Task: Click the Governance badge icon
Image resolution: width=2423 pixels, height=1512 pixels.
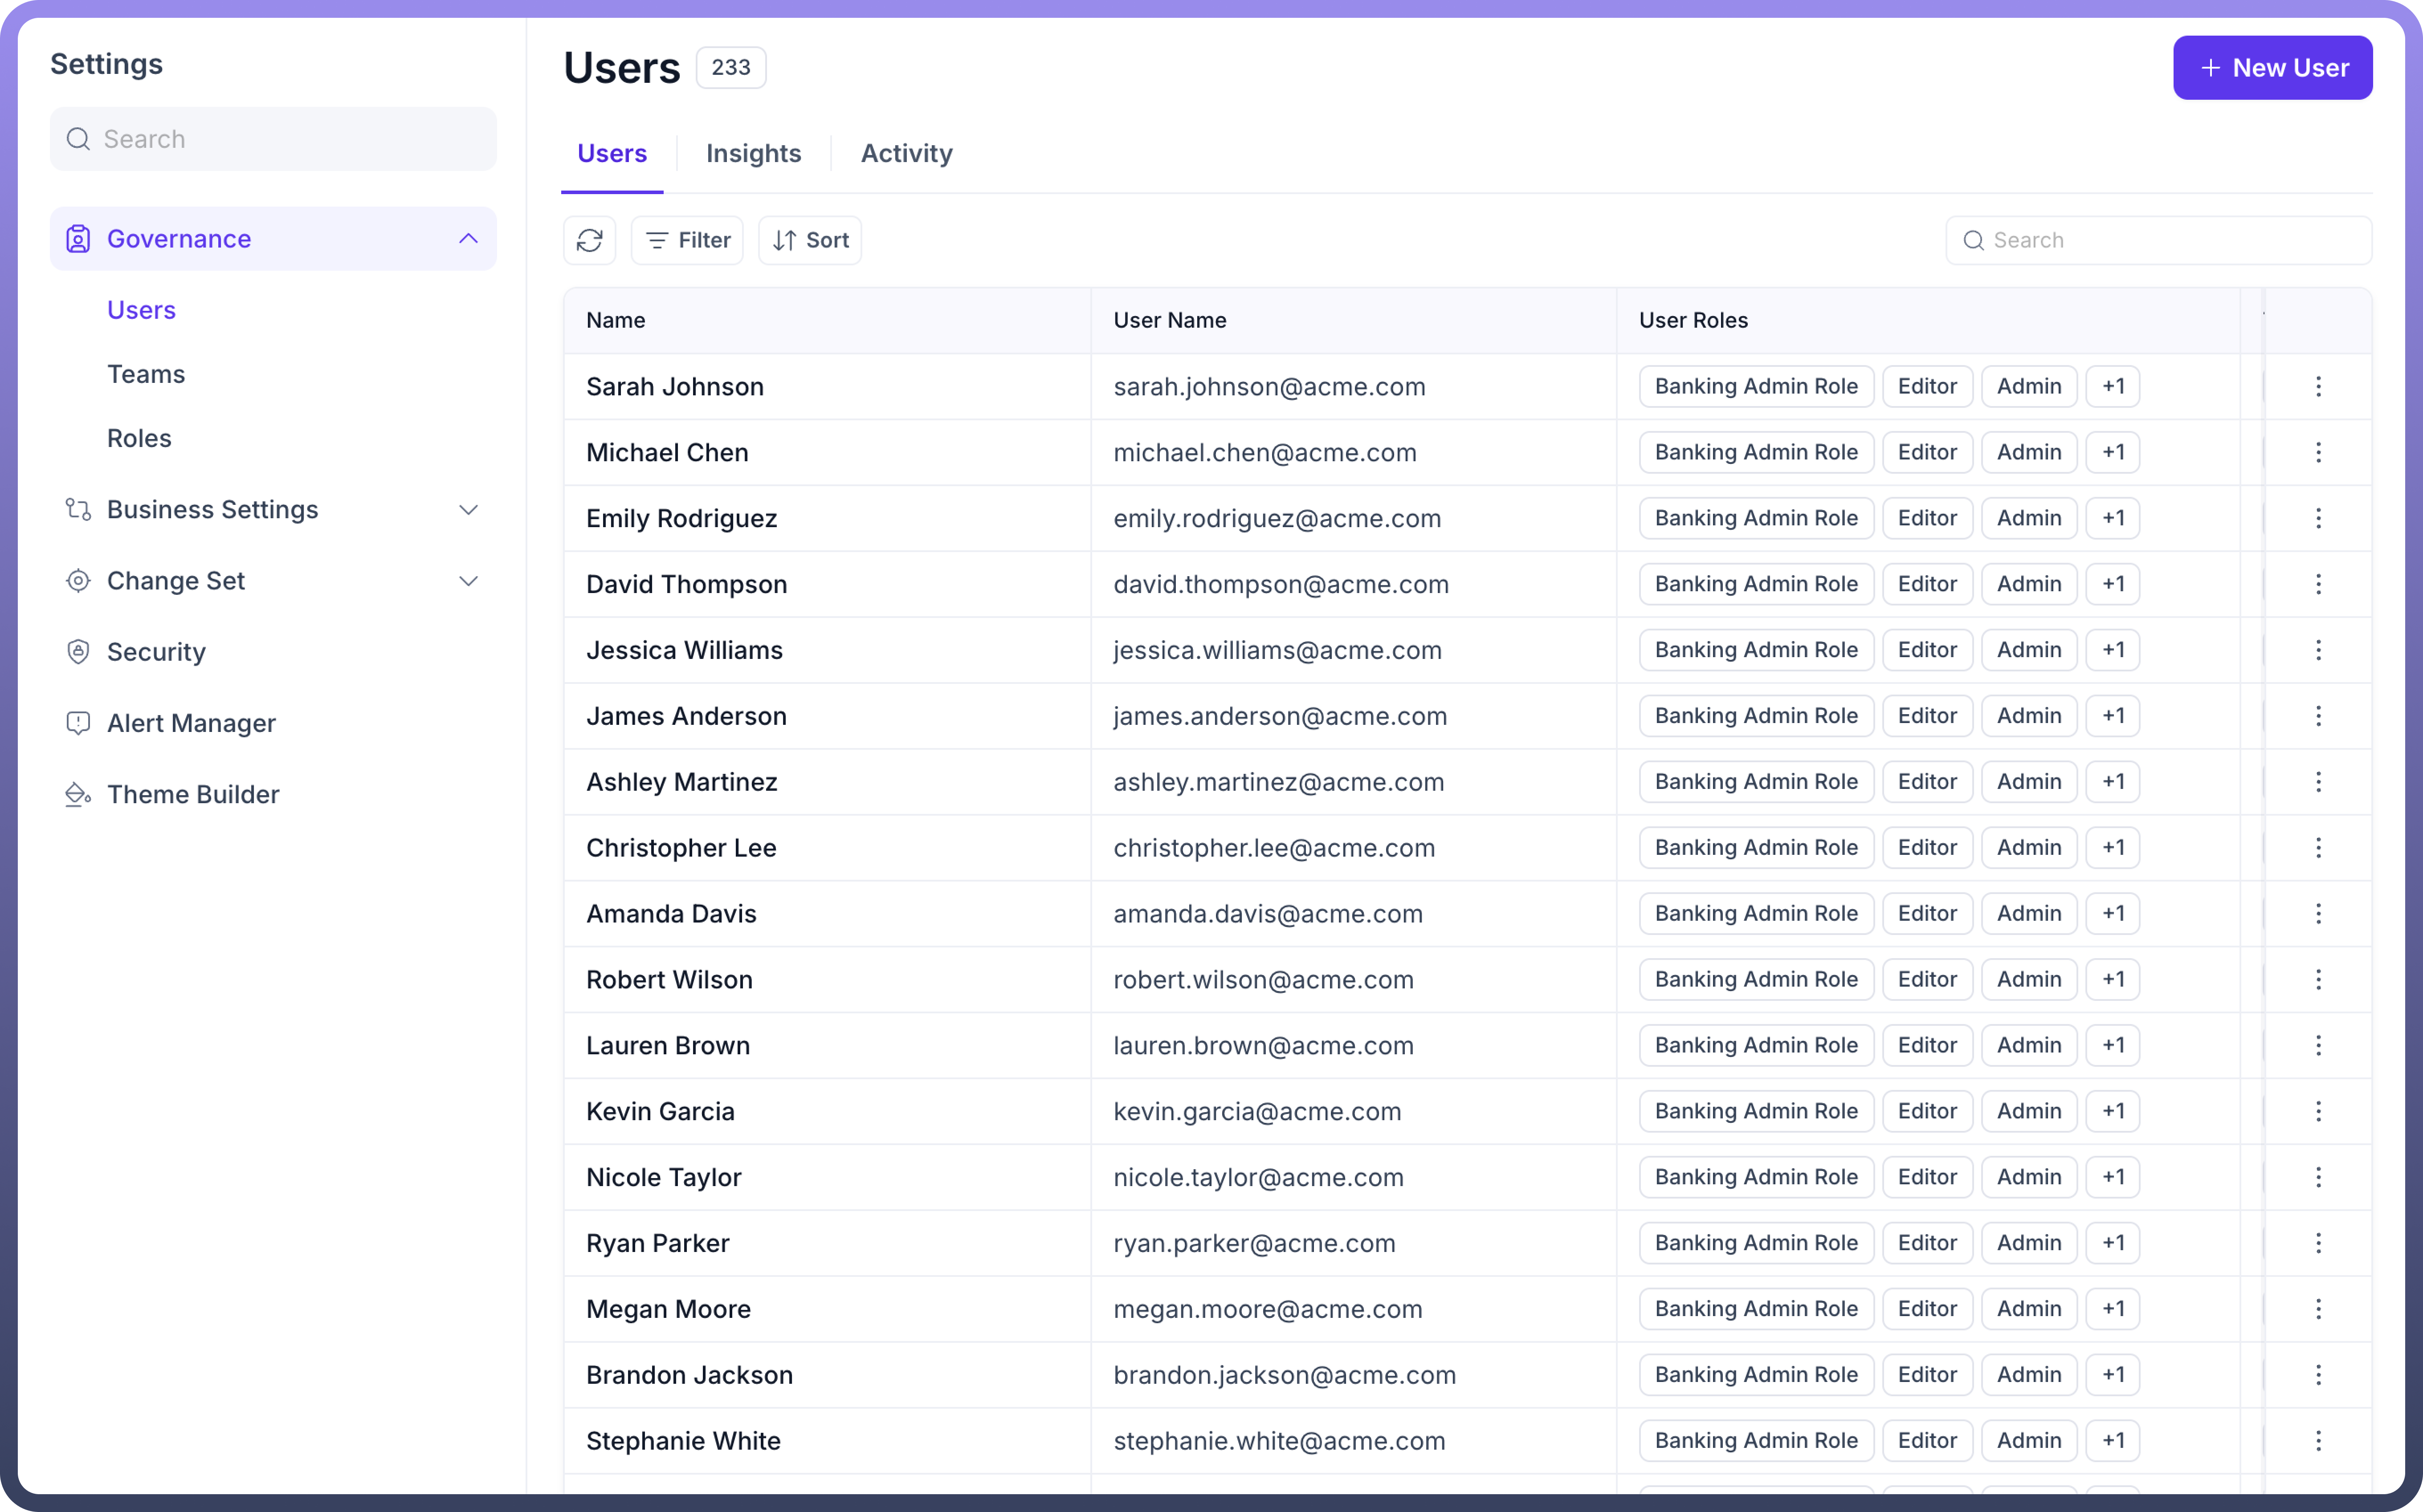Action: [x=78, y=239]
